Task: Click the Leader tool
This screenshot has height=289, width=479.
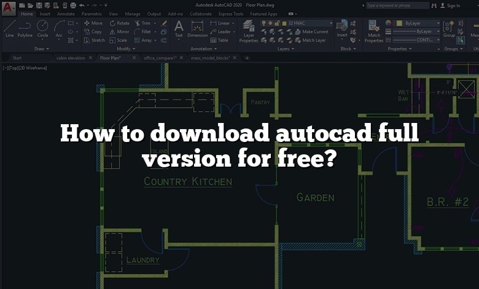Action: 220,31
